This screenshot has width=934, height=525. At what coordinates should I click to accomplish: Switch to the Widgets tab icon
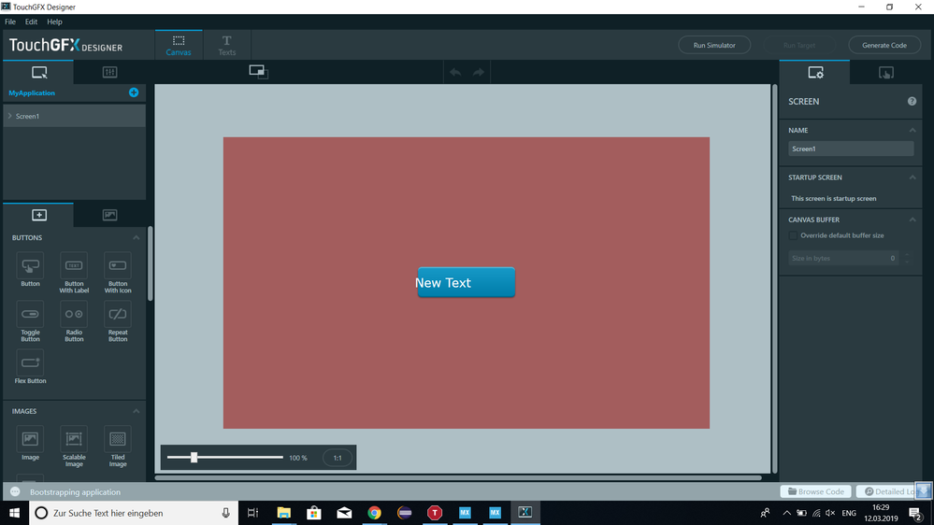click(x=38, y=215)
